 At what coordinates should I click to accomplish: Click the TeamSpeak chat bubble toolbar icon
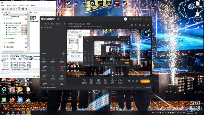[x=19, y=9]
